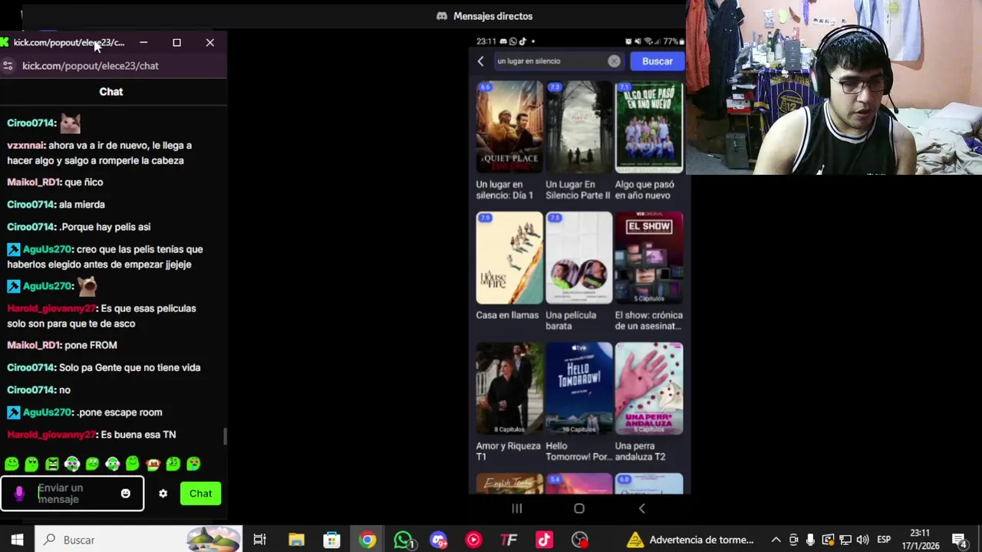Click Ciroo0714 on 'ala mierda' message
The height and width of the screenshot is (552, 982).
(x=31, y=205)
